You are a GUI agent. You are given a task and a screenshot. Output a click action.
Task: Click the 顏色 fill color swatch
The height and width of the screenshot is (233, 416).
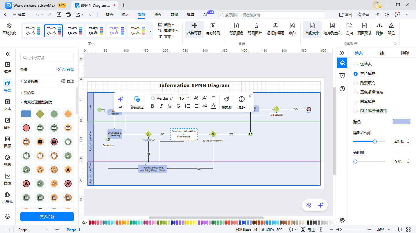[401, 122]
